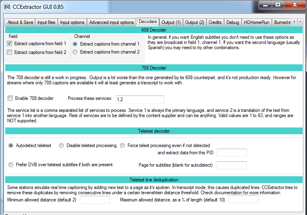Close the CCExtractor GUI window
The image size is (307, 215).
(295, 5)
